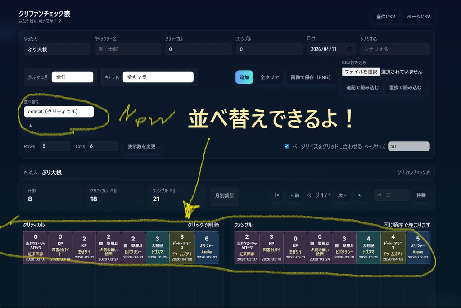Click fumble cell ドゥームズデイ
Image resolution: width=461 pixels, height=308 pixels.
[393, 247]
